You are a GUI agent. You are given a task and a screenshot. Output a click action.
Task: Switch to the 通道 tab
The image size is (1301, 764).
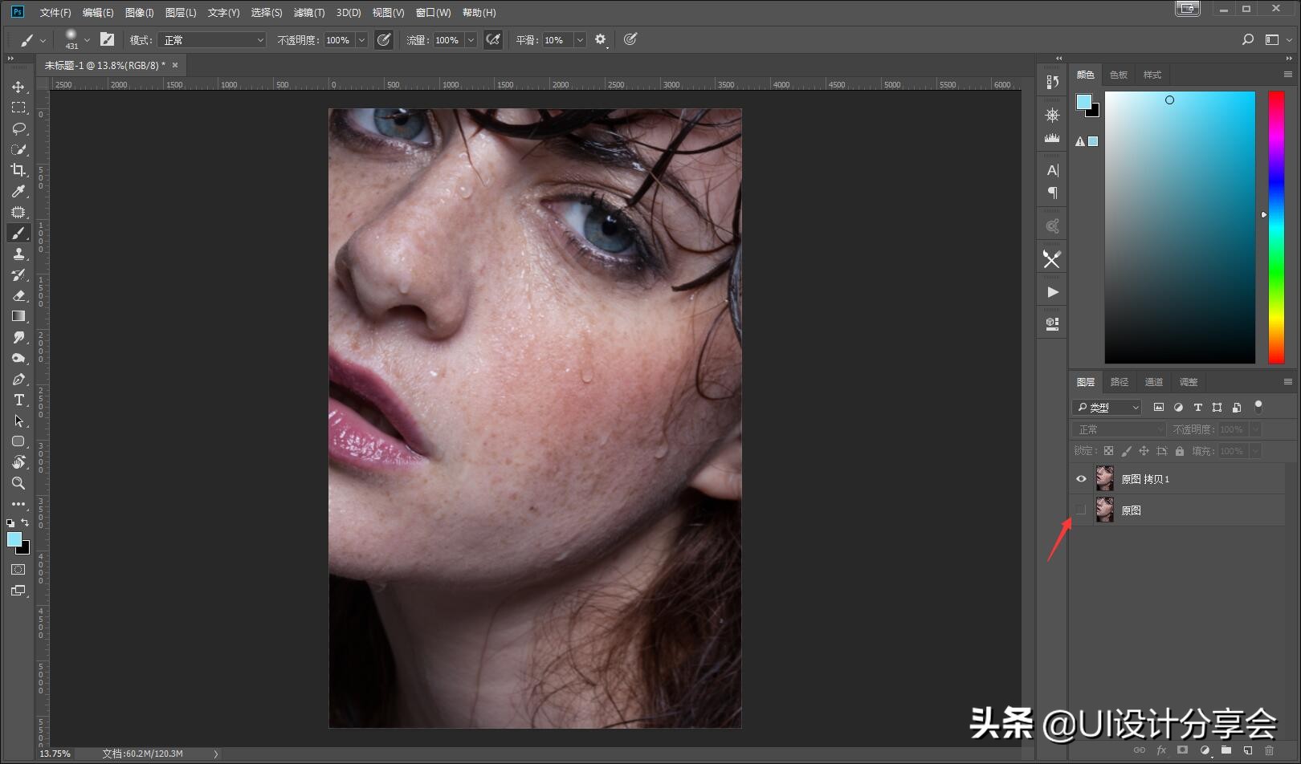coord(1153,382)
